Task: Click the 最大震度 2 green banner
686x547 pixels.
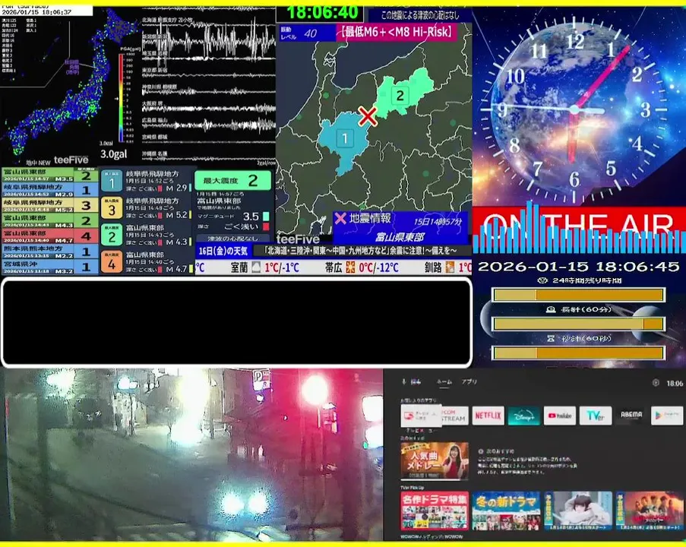Action: click(x=232, y=180)
